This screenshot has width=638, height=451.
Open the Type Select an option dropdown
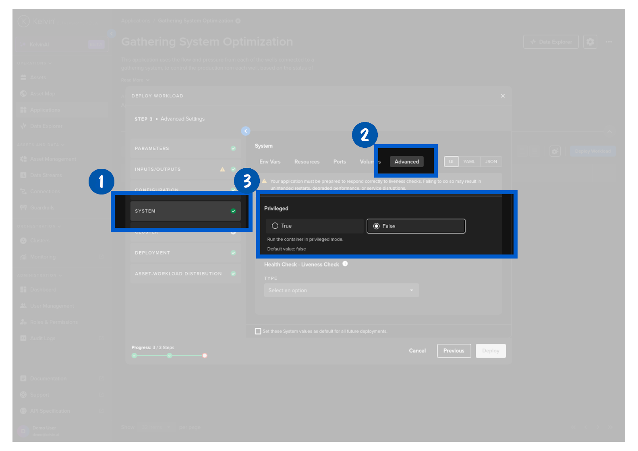tap(341, 290)
